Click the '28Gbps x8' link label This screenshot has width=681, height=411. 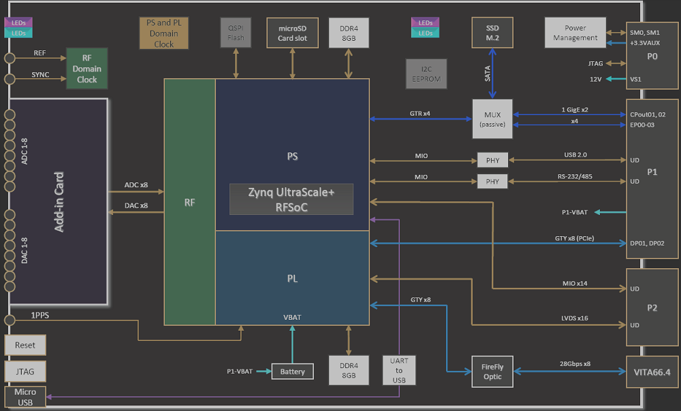coord(575,363)
